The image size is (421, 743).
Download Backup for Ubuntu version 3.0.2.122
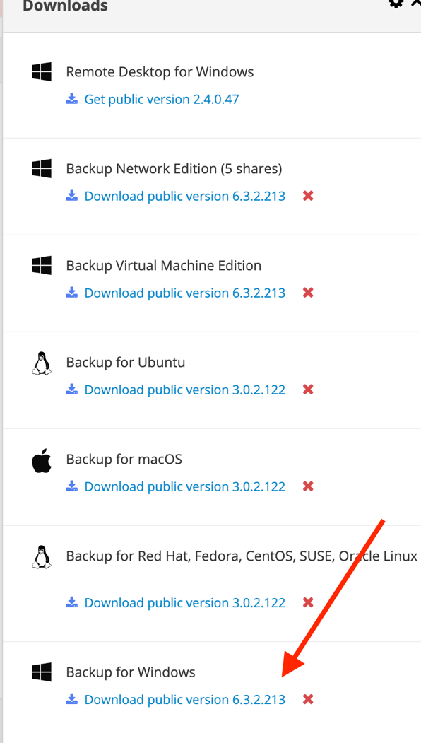click(184, 390)
